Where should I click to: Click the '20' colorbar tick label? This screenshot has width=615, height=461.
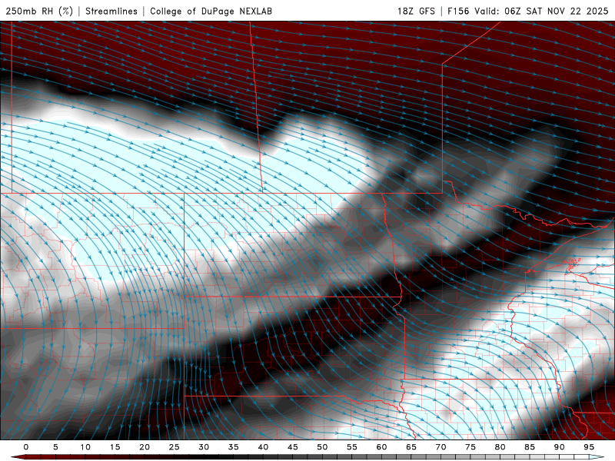(145, 447)
